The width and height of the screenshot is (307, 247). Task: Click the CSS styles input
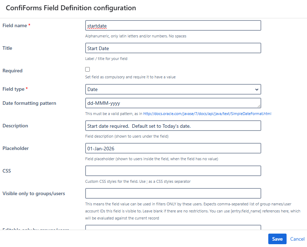click(173, 171)
